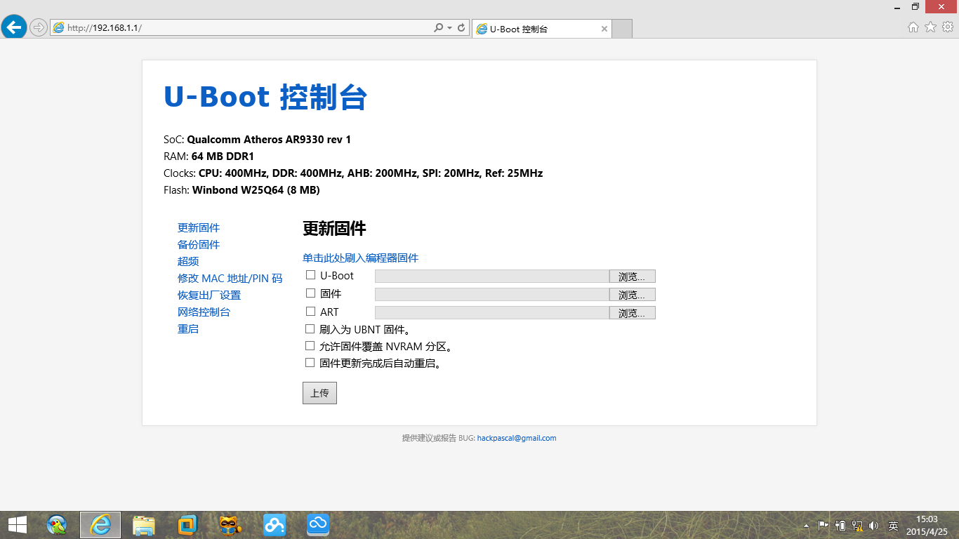Choose 恢复出厂设置 from the sidebar
Screen dimensions: 959x539
[x=209, y=295]
